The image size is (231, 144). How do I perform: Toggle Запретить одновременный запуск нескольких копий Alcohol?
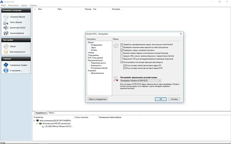click(x=122, y=44)
